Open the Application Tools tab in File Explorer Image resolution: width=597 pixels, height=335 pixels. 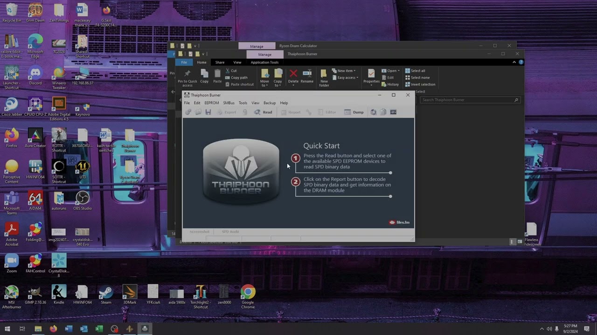pos(264,62)
